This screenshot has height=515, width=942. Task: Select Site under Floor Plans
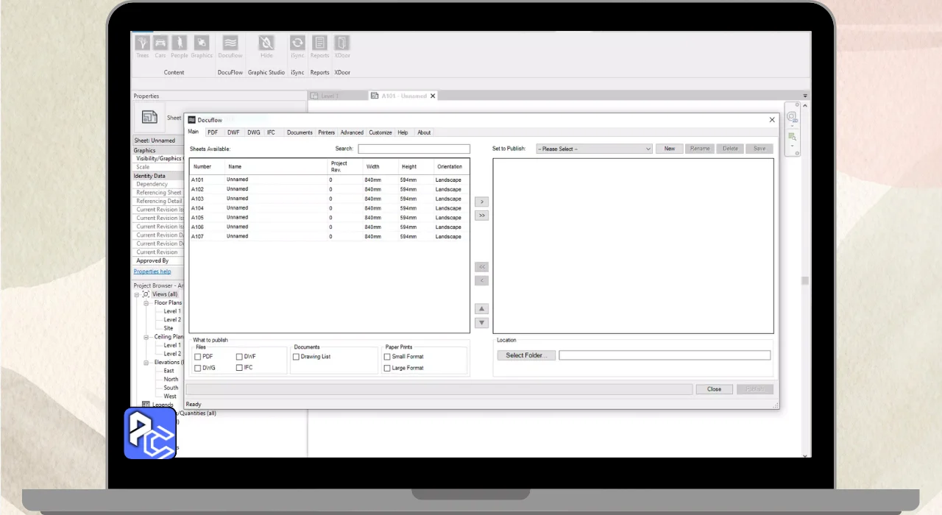click(169, 328)
